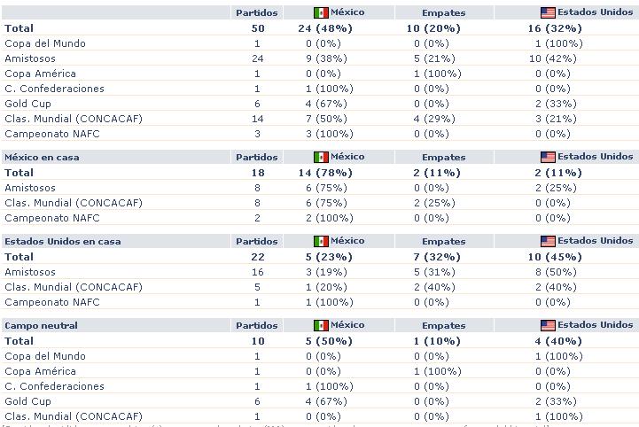Click 'Gold Cup' row under Campo neutral
The width and height of the screenshot is (639, 427).
click(x=27, y=401)
